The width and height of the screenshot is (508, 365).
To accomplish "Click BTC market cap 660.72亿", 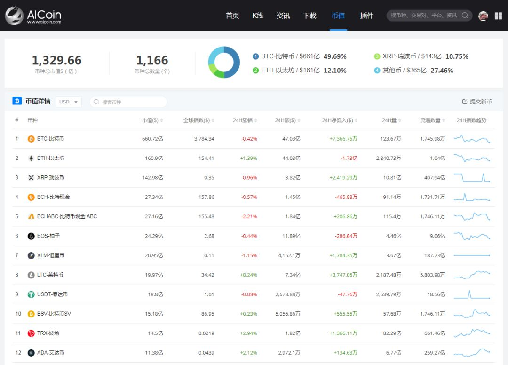I will click(x=152, y=139).
